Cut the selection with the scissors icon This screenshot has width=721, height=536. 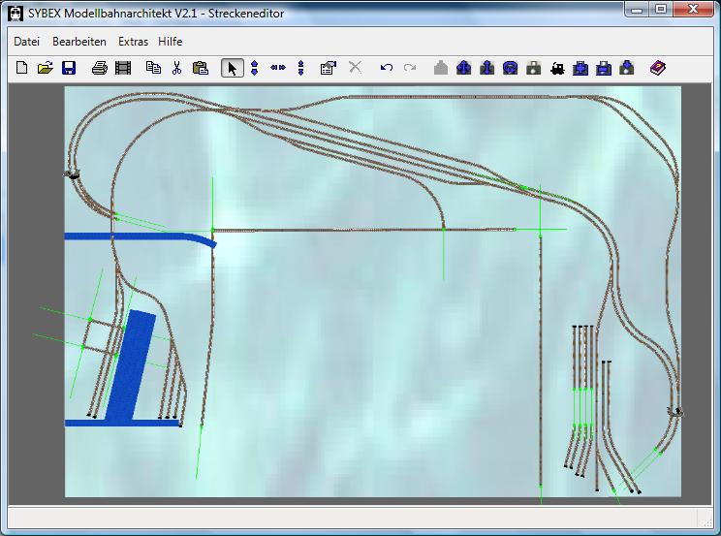[x=176, y=68]
